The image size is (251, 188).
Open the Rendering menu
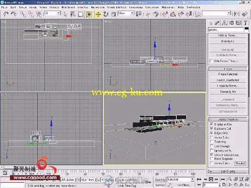[x=136, y=7]
